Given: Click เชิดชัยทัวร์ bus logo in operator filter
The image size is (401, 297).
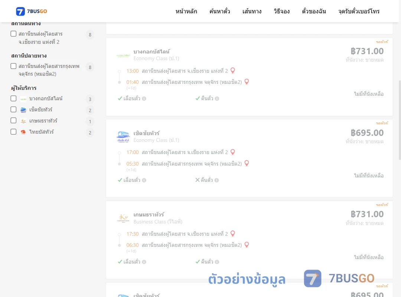Looking at the screenshot, I should coord(23,110).
